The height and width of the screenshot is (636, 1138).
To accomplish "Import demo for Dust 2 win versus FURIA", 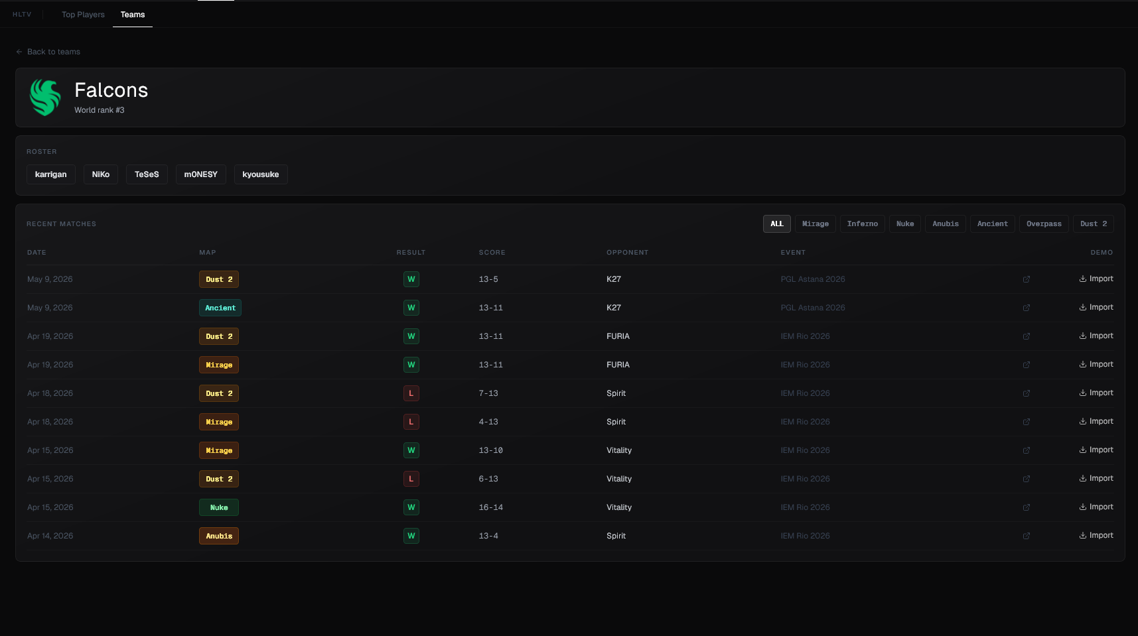I will tap(1096, 336).
